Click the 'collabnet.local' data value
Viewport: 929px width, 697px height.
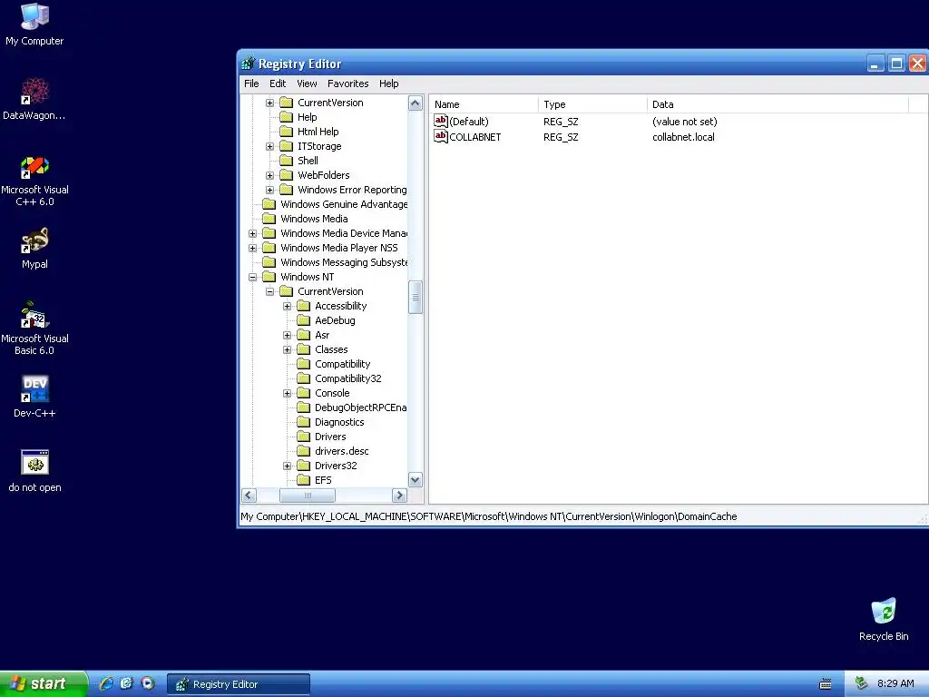click(x=683, y=137)
